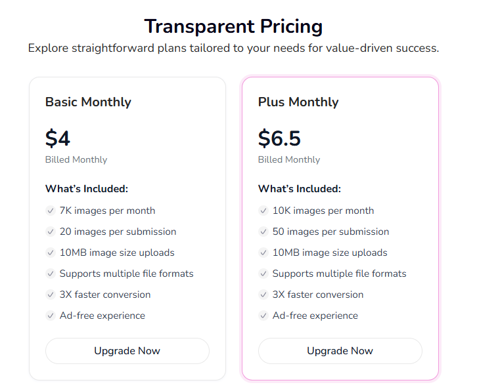Click checkmark beside Basic Ad-free experience
This screenshot has width=477, height=389.
tap(50, 316)
